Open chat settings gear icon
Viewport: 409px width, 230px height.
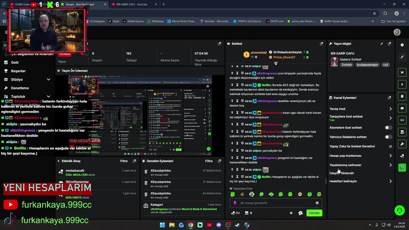[291, 213]
